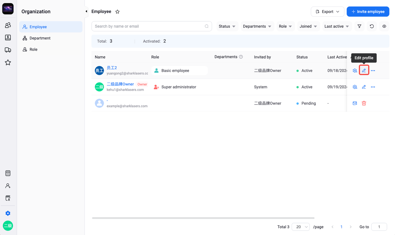Select Employee in the Organization menu
Screen dimensions: 395x235
click(x=51, y=27)
